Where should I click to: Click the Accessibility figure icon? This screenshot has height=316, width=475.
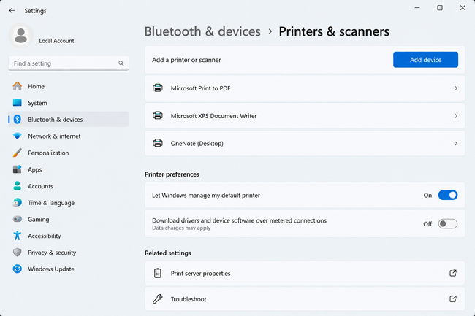[x=18, y=236]
